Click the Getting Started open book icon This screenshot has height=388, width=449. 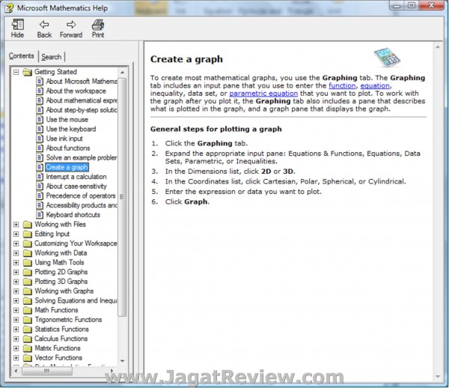coord(27,72)
